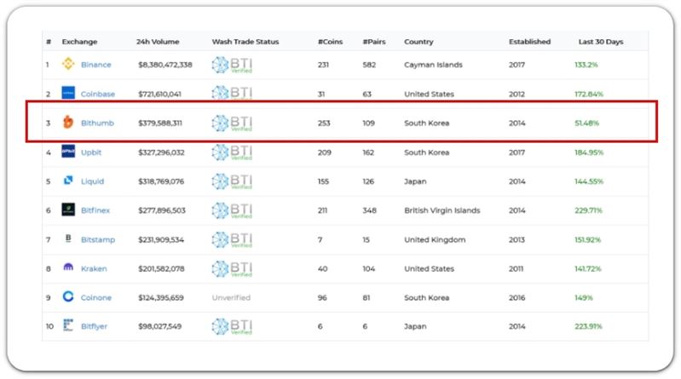Select Coinone volume $124,395,659
681x379 pixels.
coord(161,297)
